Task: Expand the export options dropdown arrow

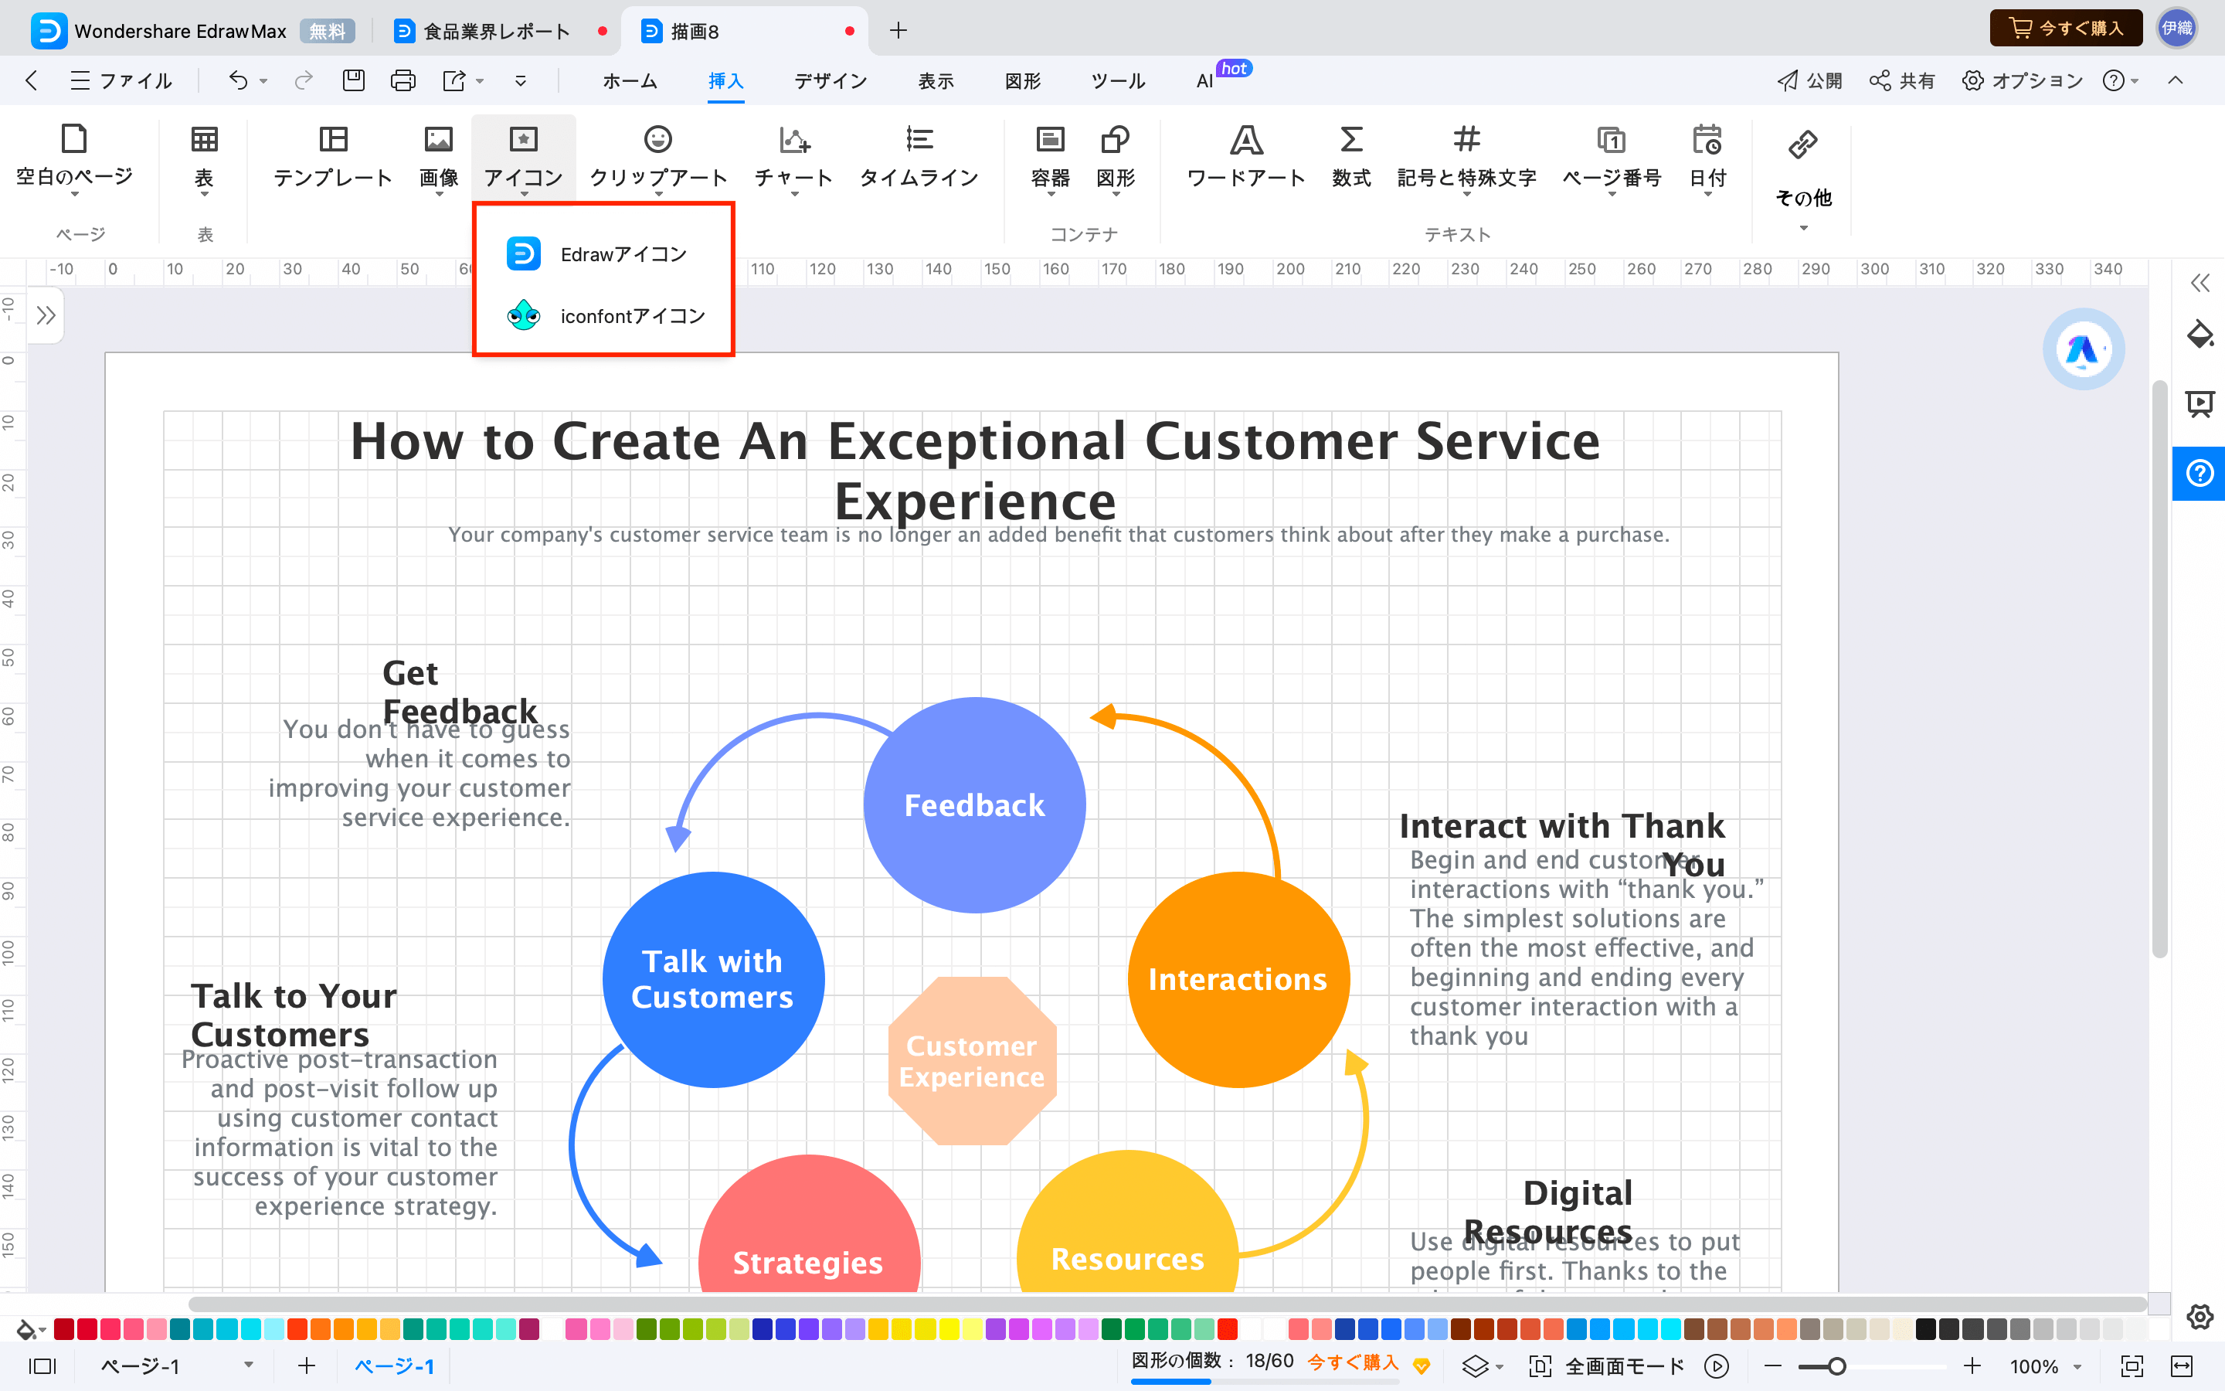Action: 480,82
